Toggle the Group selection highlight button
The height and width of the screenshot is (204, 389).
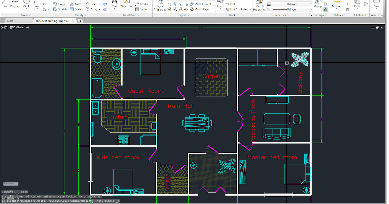coord(326,10)
